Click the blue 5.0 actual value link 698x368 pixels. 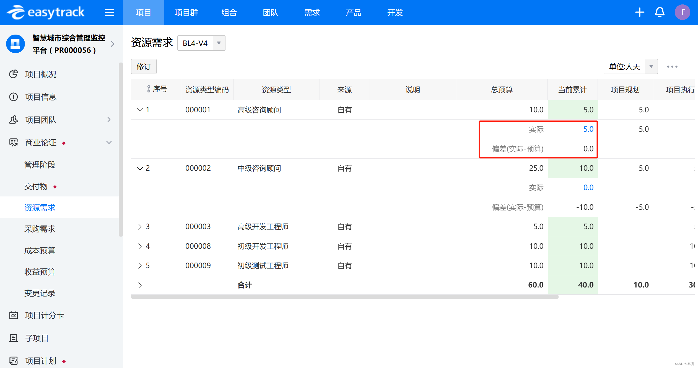[588, 129]
